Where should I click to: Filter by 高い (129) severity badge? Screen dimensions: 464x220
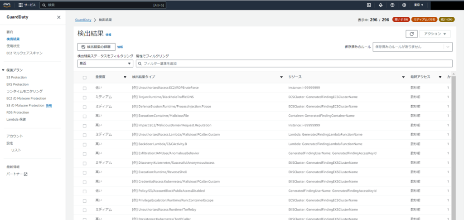[401, 20]
